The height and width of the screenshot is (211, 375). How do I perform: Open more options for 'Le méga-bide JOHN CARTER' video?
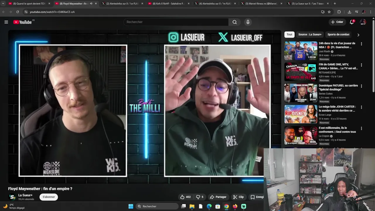[x=361, y=107]
